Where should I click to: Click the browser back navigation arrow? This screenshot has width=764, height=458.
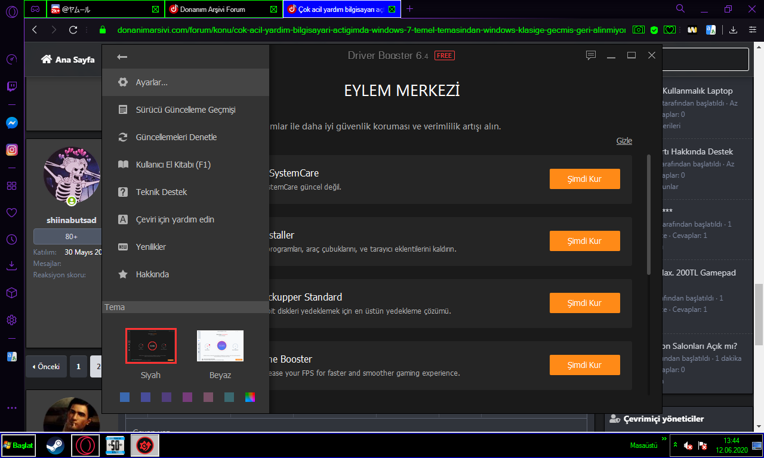tap(35, 29)
